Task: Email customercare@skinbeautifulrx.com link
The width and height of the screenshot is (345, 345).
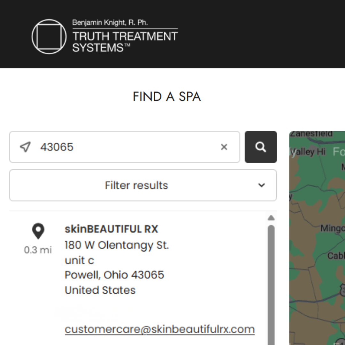Action: click(x=160, y=329)
